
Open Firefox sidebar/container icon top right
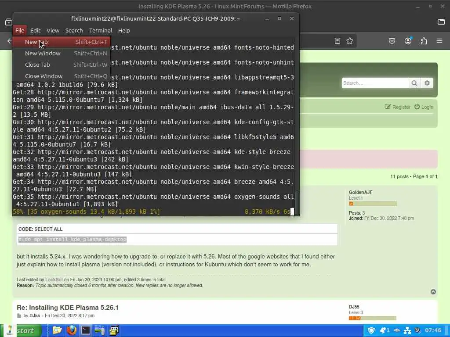coord(441,22)
